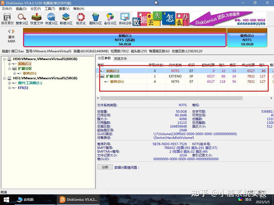Switch to the 分区参数 tab

click(x=104, y=58)
